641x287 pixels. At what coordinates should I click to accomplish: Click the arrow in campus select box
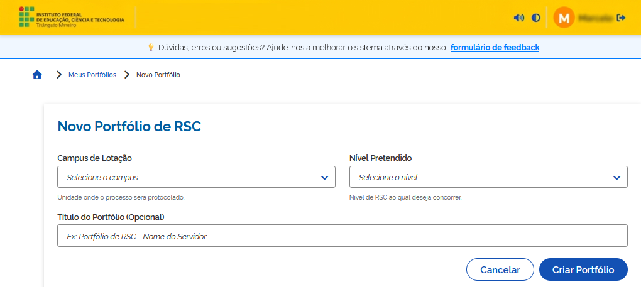(324, 177)
